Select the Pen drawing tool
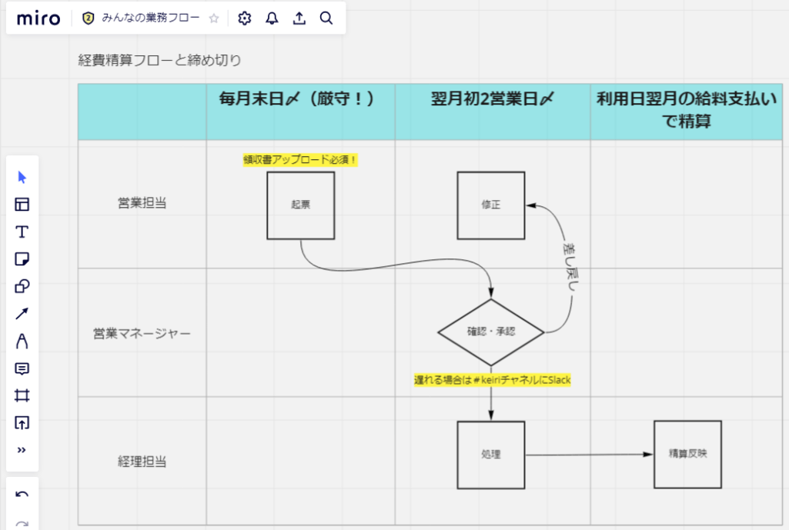This screenshot has width=789, height=530. pyautogui.click(x=22, y=341)
